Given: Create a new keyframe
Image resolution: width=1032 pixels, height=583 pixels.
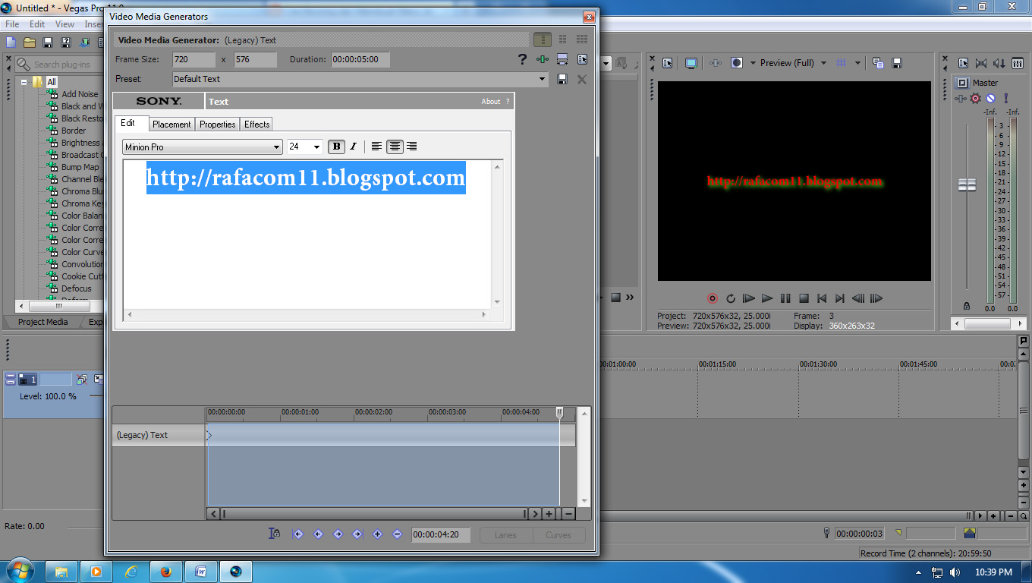Looking at the screenshot, I should (377, 534).
